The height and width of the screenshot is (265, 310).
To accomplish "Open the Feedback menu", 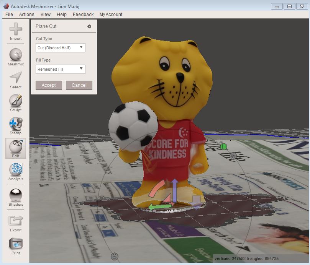I will coord(83,15).
